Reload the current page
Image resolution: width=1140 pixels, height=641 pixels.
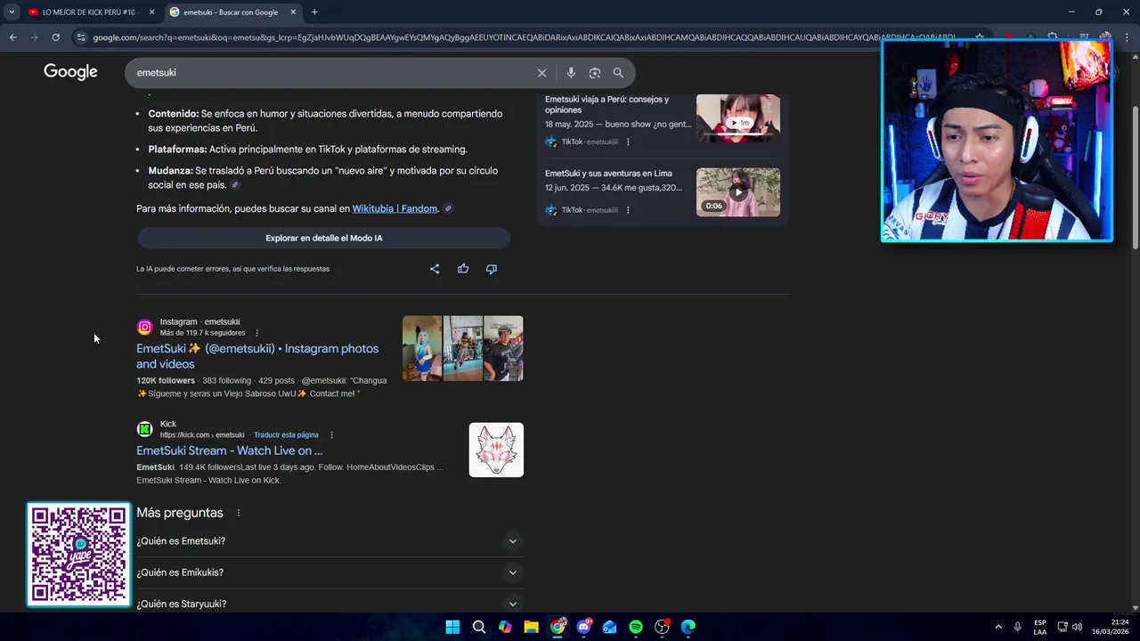(55, 37)
